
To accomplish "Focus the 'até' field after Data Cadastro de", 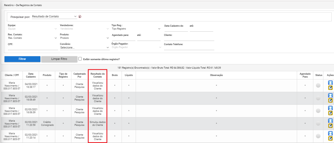I will (x=201, y=30).
